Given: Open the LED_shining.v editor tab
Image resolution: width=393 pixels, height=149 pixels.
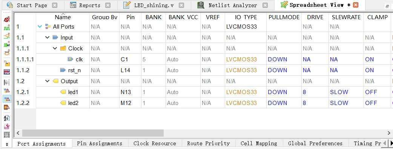Looking at the screenshot, I should [154, 5].
